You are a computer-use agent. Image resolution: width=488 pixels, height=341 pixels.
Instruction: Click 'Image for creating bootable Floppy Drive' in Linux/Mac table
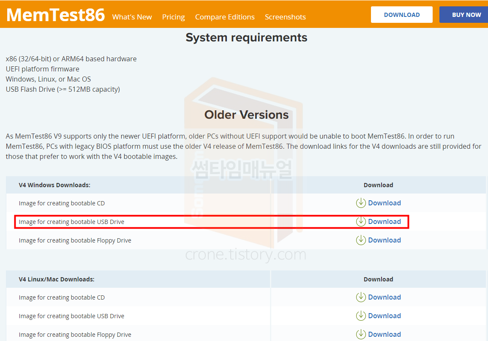point(75,335)
